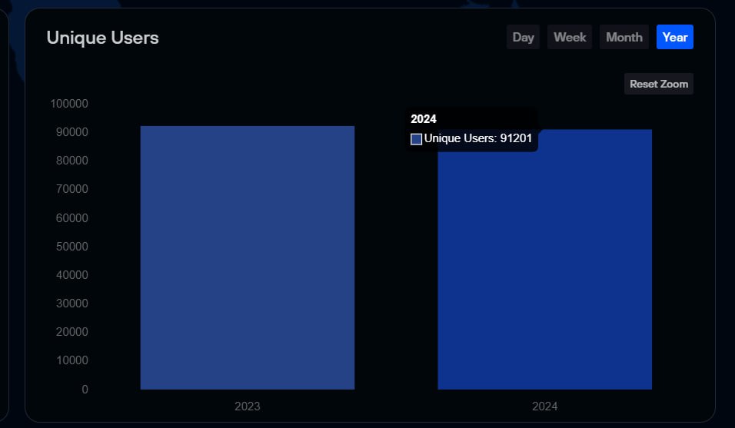
Task: Click the tooltip's blue legend swatch
Action: 416,139
